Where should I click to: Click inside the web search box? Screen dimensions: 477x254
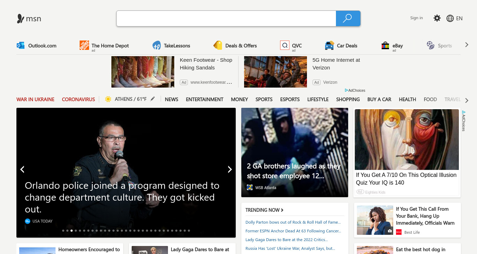(x=226, y=18)
